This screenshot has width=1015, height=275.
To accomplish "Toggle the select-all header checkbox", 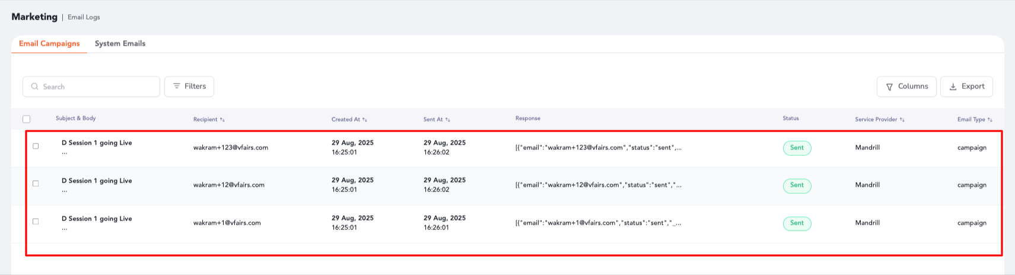I will (x=26, y=119).
